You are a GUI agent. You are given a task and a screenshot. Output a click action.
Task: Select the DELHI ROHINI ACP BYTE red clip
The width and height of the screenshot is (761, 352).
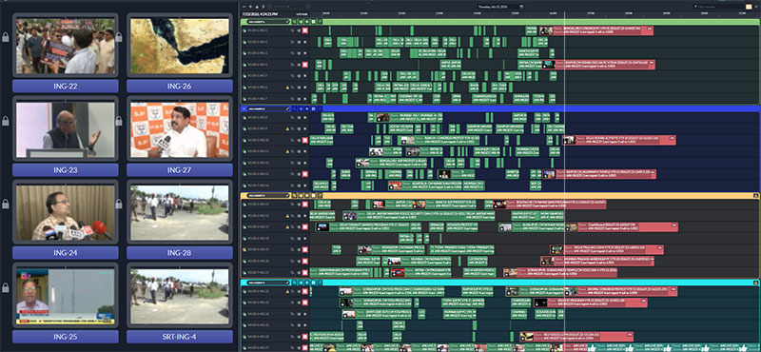tap(619, 140)
